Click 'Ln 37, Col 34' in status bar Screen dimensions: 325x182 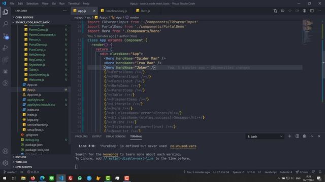click(221, 172)
